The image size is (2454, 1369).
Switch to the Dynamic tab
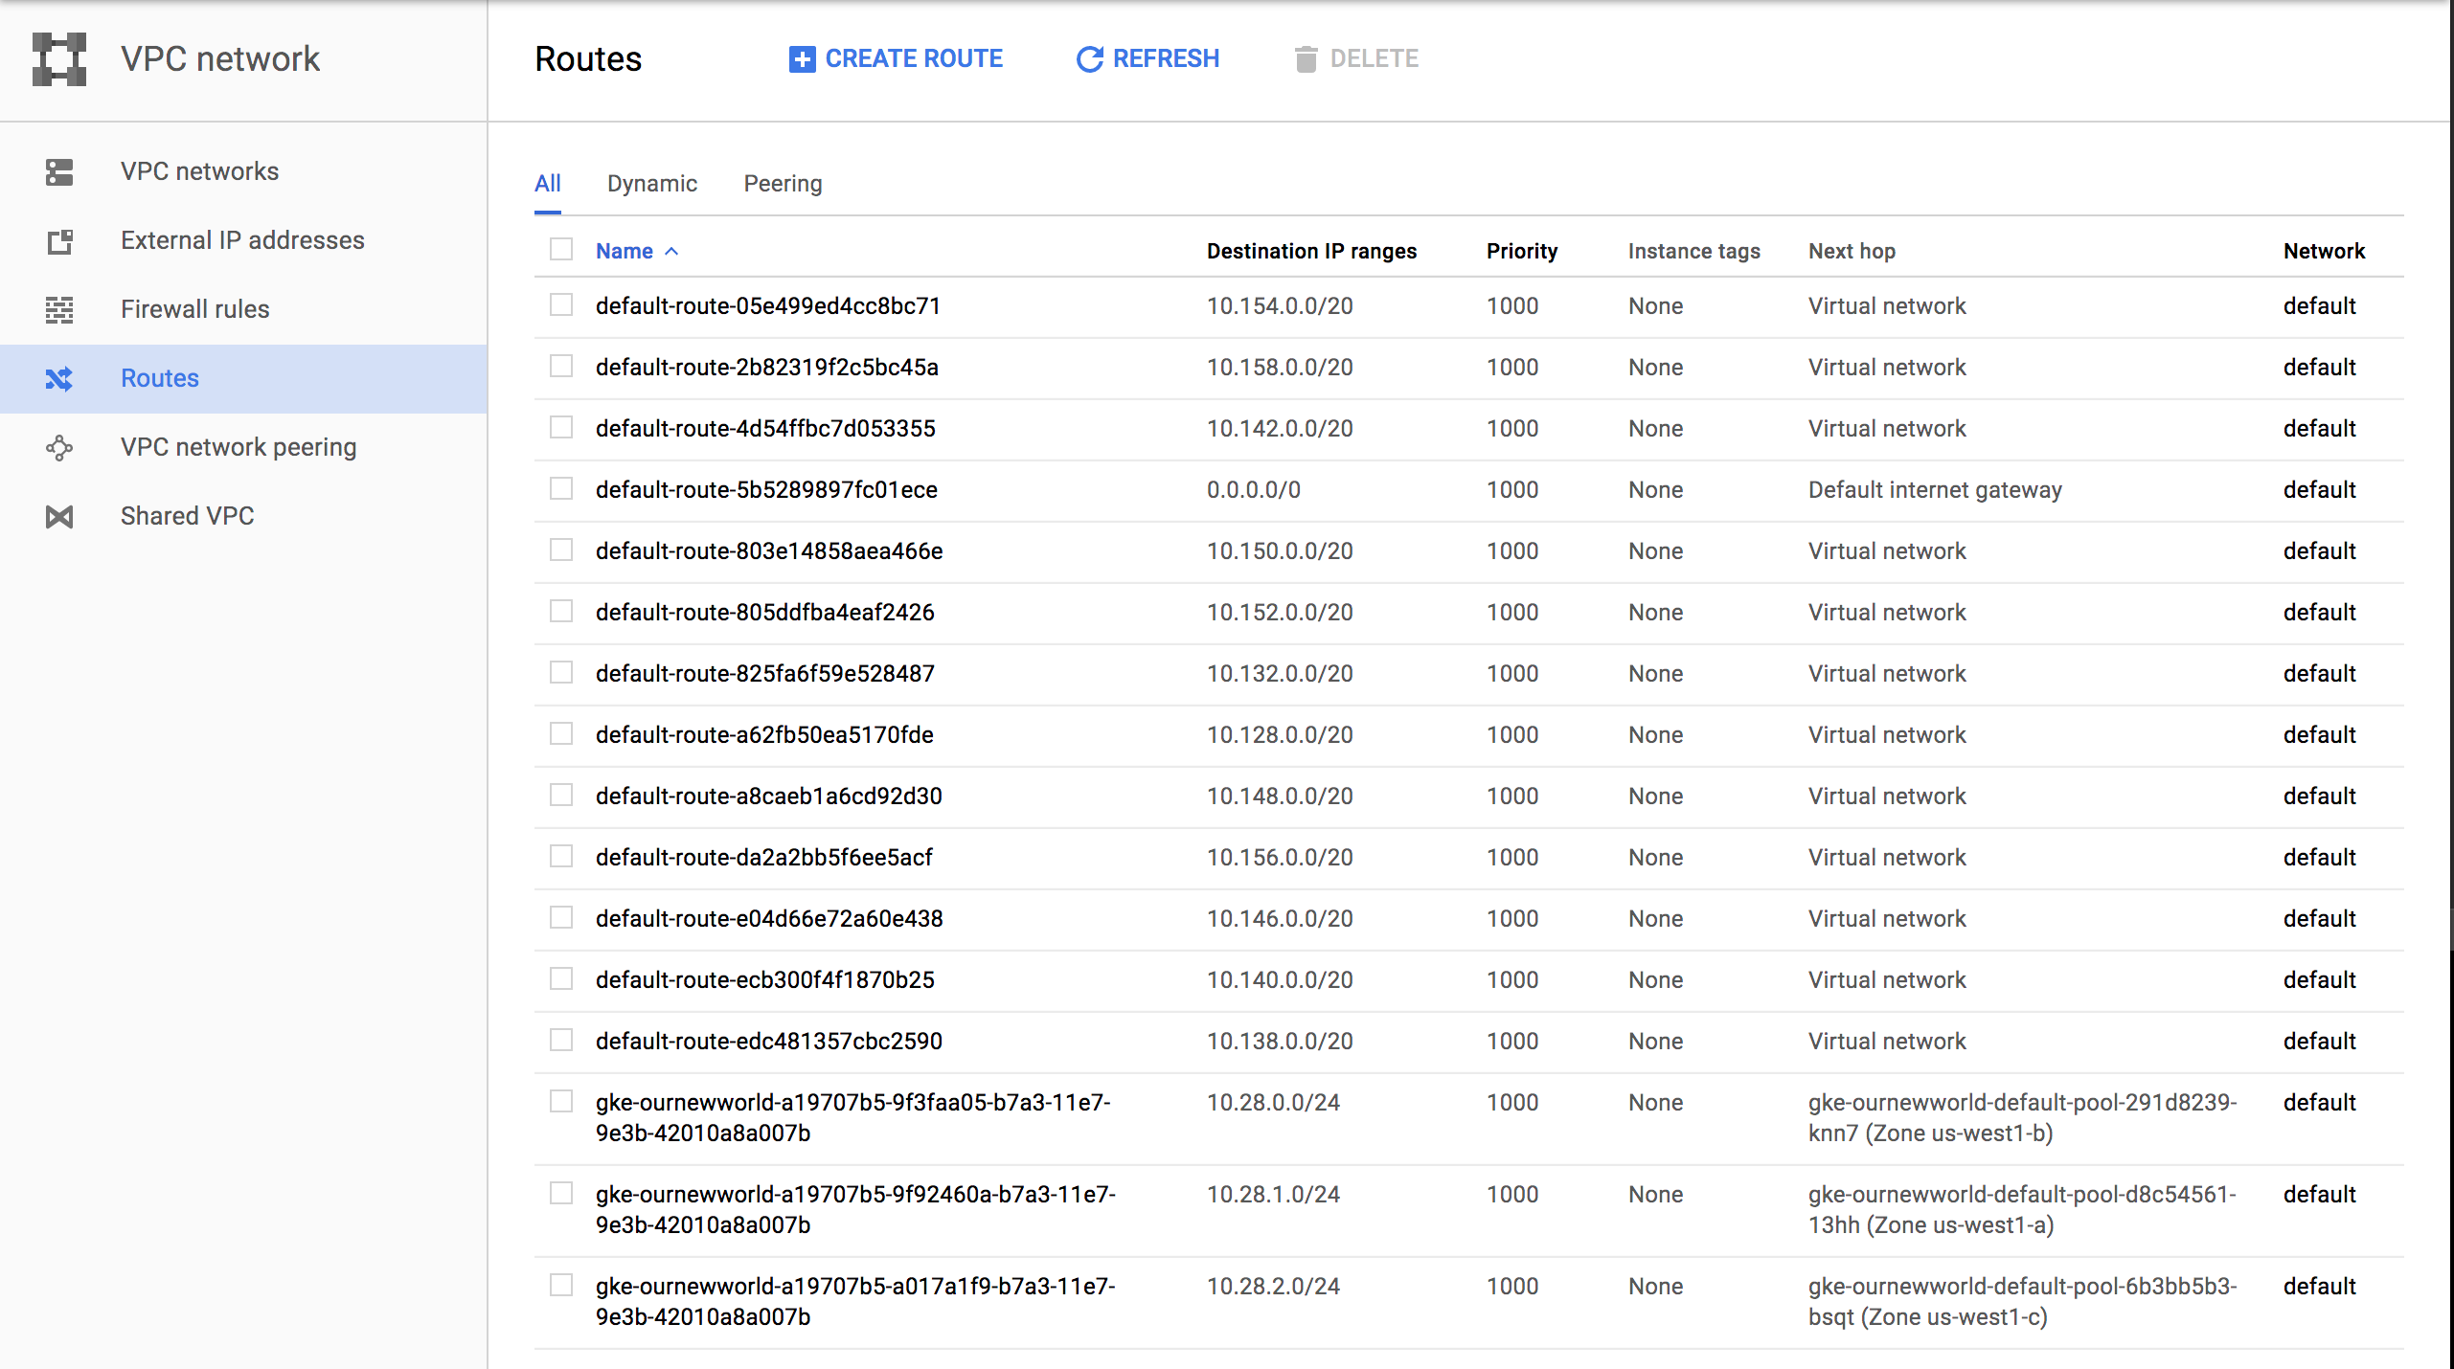click(652, 184)
